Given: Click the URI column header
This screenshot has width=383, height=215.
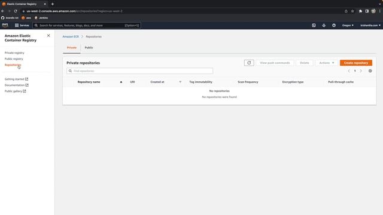Looking at the screenshot, I should tap(132, 82).
